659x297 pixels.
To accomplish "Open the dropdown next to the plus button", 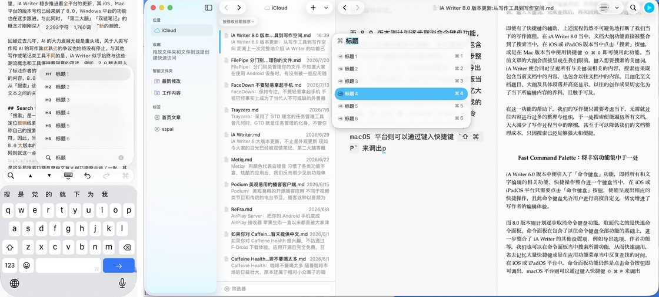I will pos(327,8).
